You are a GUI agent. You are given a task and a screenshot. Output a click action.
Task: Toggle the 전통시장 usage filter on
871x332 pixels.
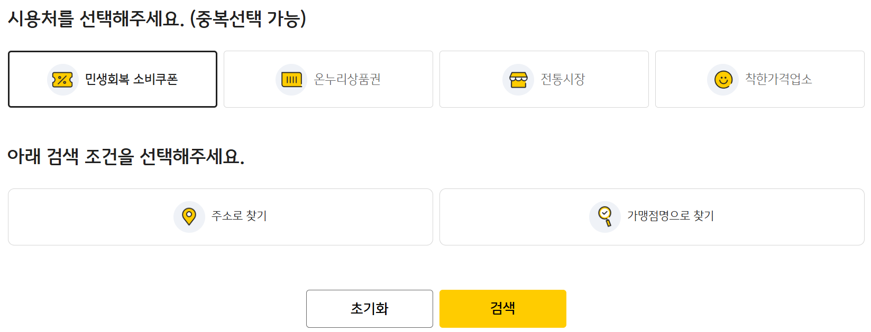click(544, 79)
